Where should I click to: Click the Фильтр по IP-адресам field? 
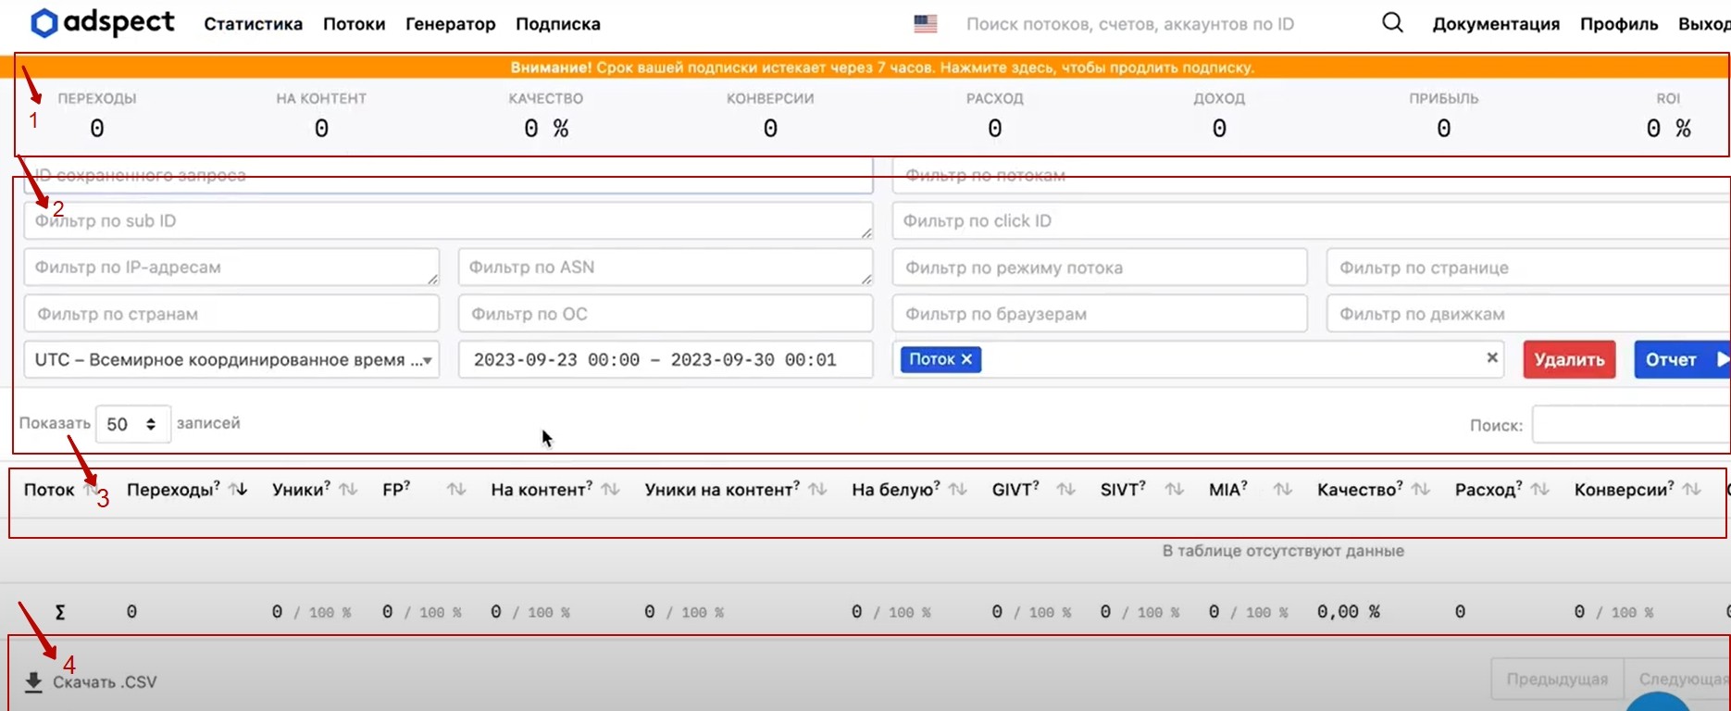(x=231, y=268)
